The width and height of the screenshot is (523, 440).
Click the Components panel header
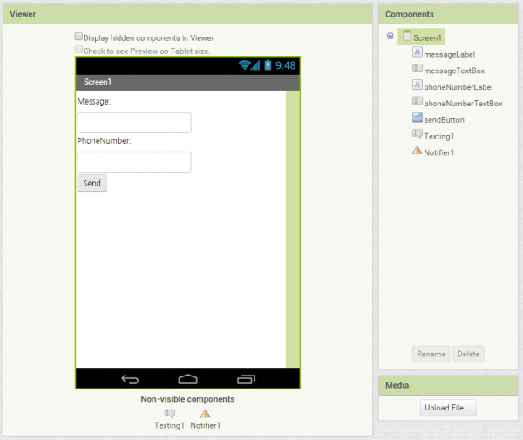click(x=448, y=14)
